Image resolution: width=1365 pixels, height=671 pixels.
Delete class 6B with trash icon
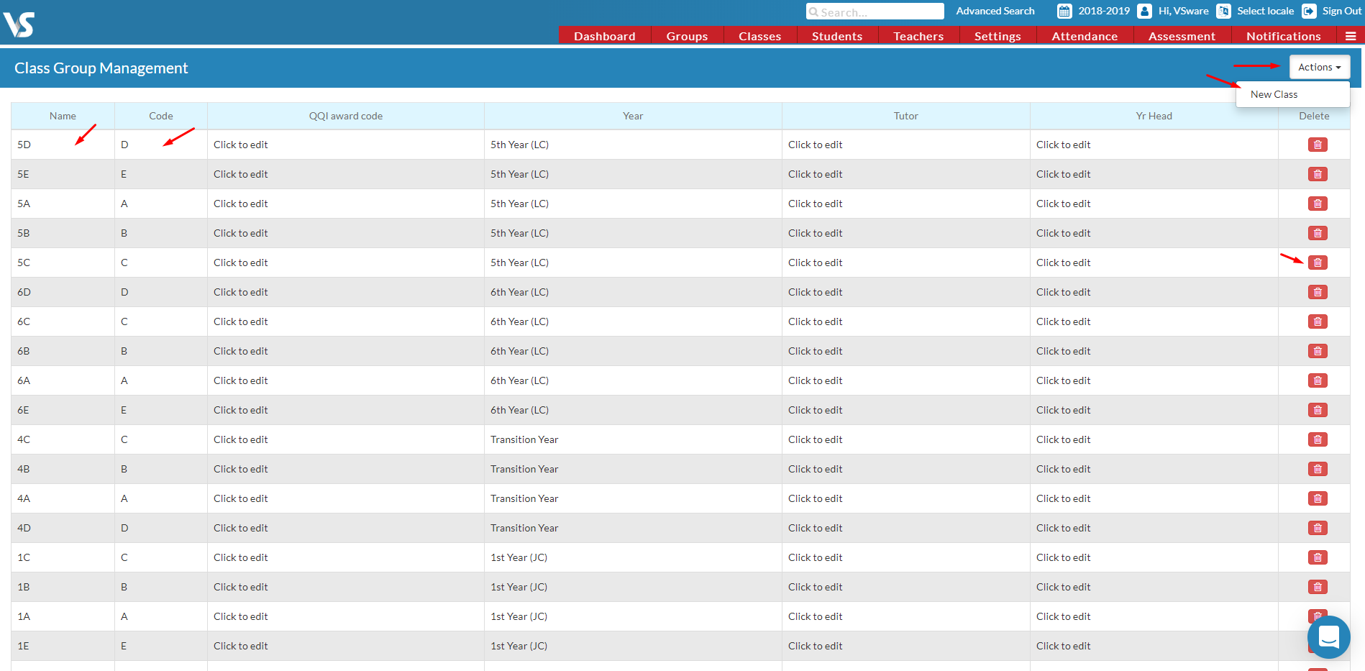pos(1318,351)
